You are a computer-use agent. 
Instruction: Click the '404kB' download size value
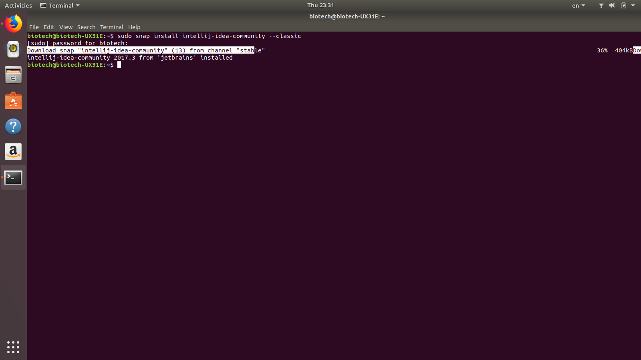(x=623, y=50)
